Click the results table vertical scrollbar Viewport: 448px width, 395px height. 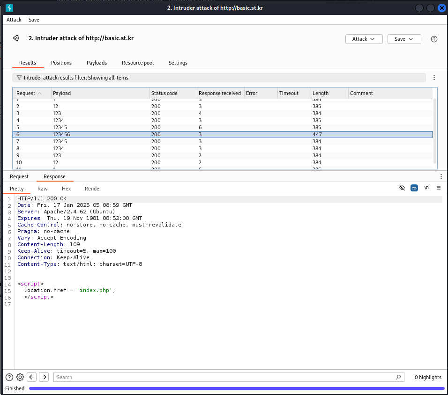435,132
